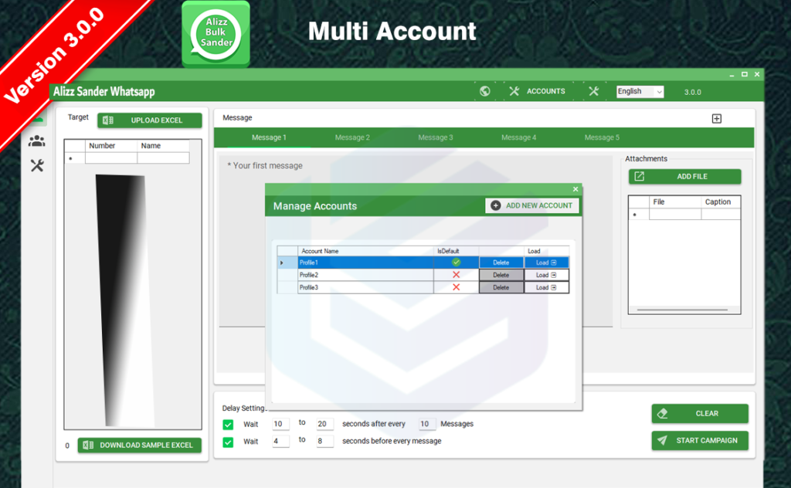Click the globe icon in header
Image resolution: width=791 pixels, height=488 pixels.
485,91
